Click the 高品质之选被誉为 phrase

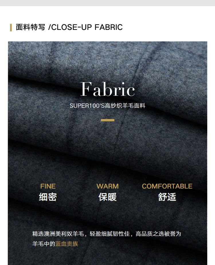pyautogui.click(x=158, y=234)
